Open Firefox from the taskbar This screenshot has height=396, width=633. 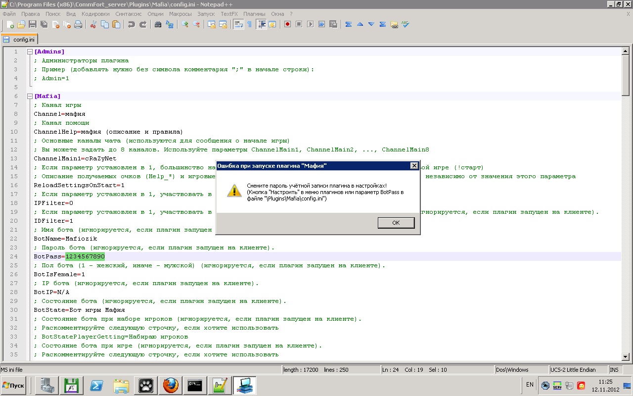(x=170, y=385)
